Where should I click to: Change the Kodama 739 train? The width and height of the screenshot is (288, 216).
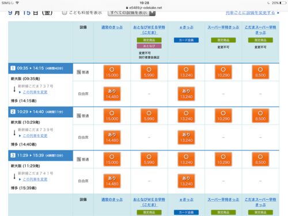(35, 136)
